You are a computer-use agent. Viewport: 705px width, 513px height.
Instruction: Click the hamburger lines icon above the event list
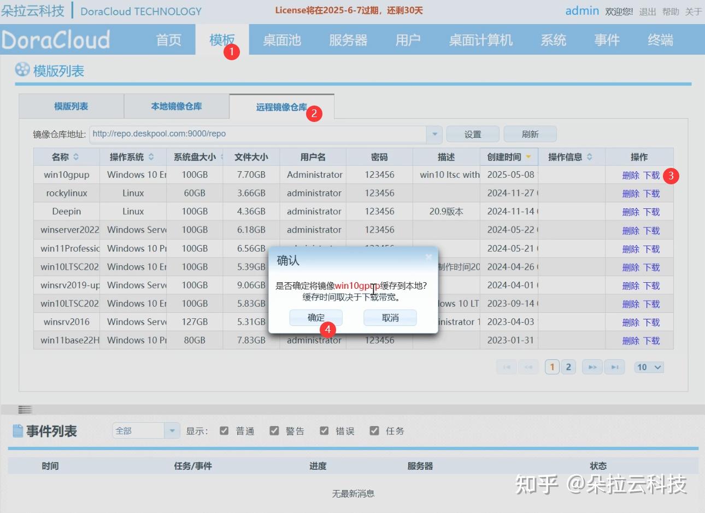pos(24,409)
